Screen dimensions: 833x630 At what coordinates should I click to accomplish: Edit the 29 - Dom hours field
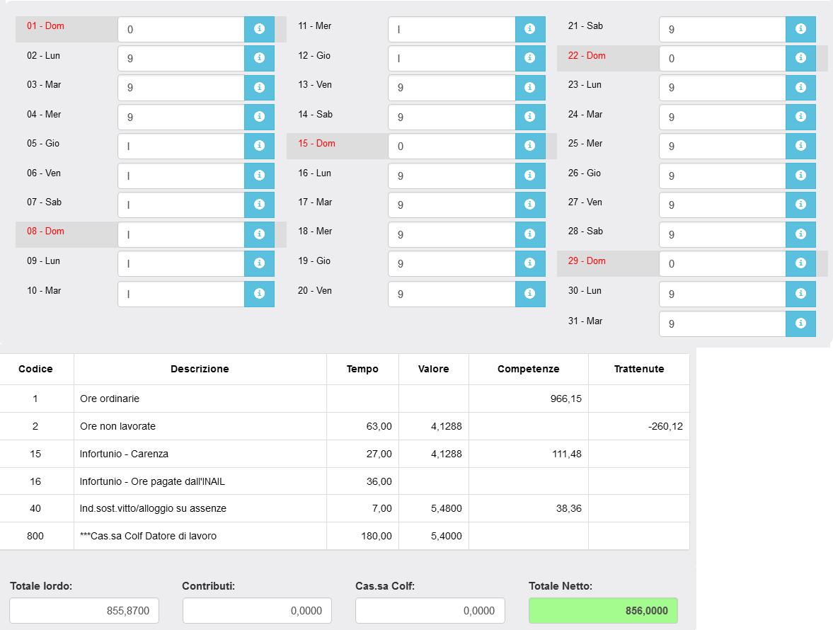coord(722,264)
